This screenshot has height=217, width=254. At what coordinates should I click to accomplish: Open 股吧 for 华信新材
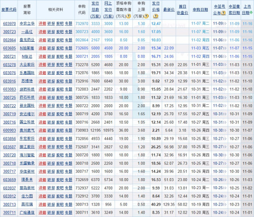click(60, 171)
